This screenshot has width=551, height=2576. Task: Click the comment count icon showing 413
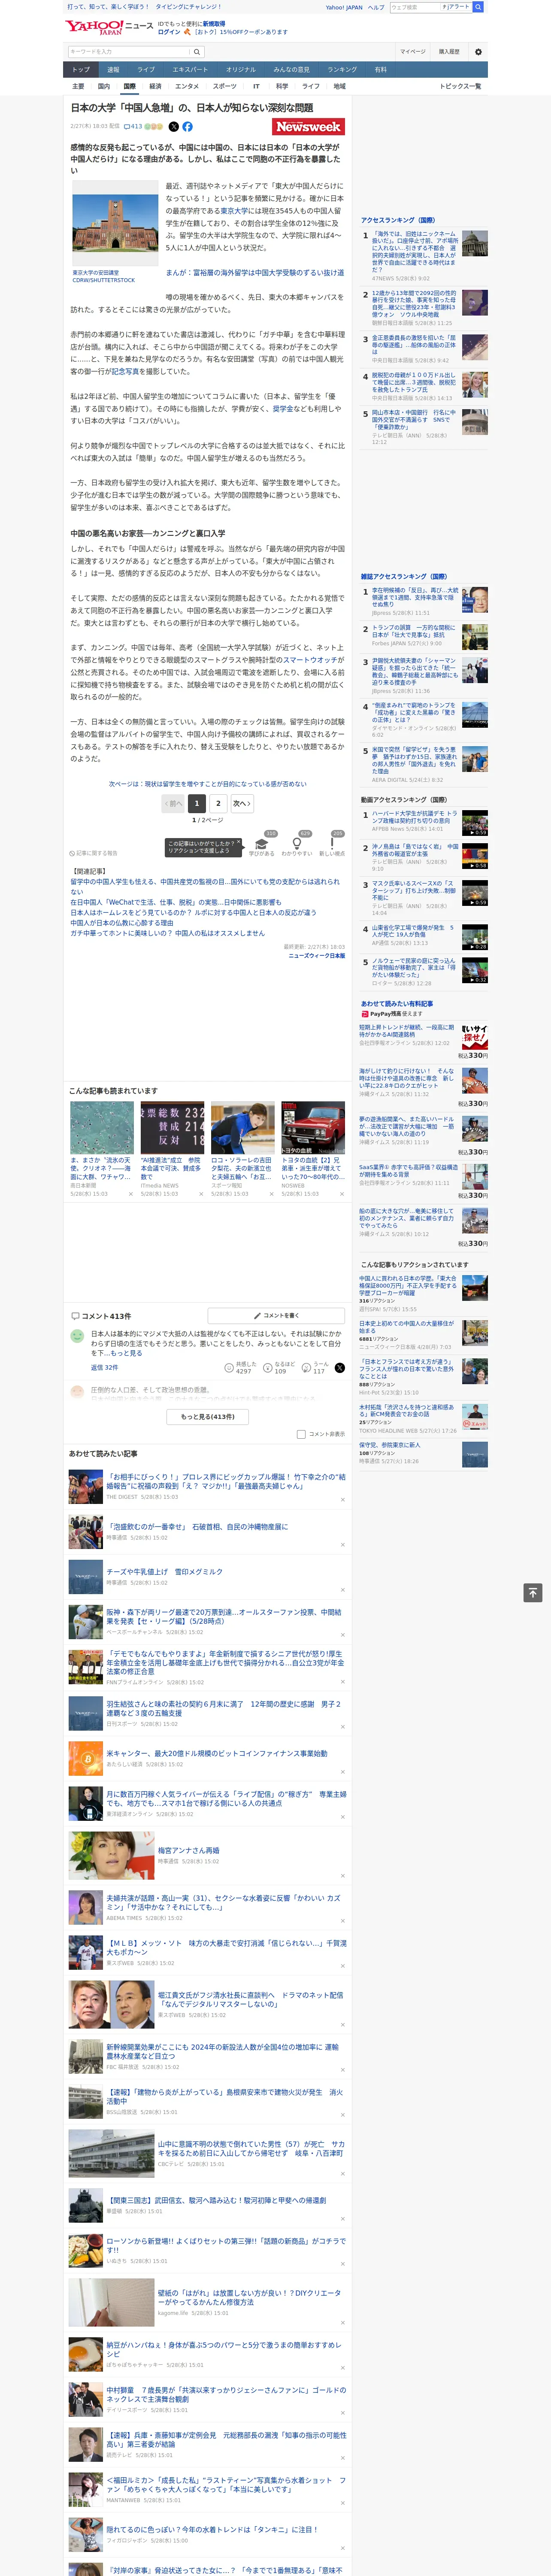click(134, 127)
